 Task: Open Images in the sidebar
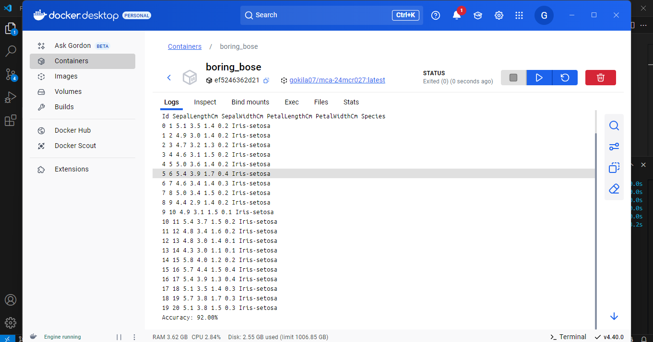[x=83, y=76]
